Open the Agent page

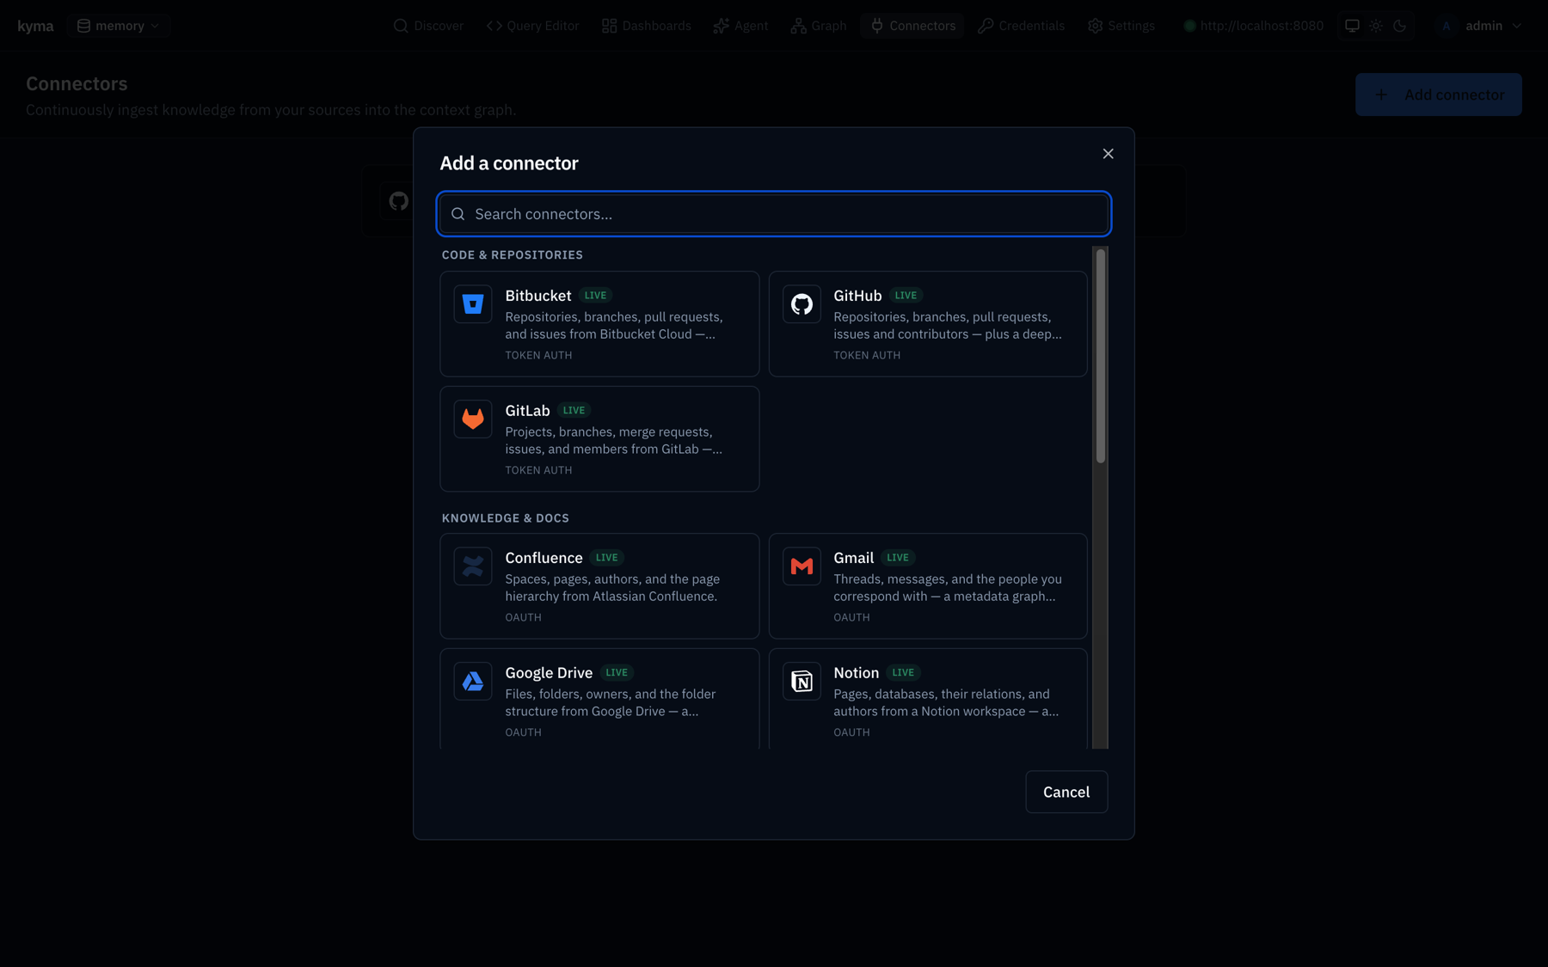pos(740,26)
